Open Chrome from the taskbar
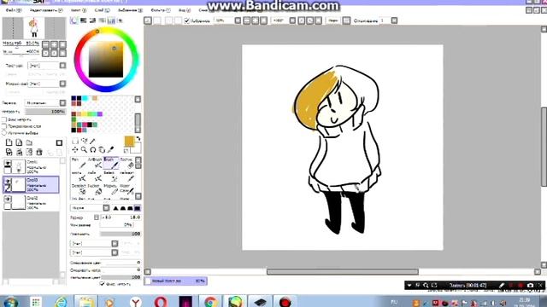Screen dimensions: 547x307 tap(210, 302)
